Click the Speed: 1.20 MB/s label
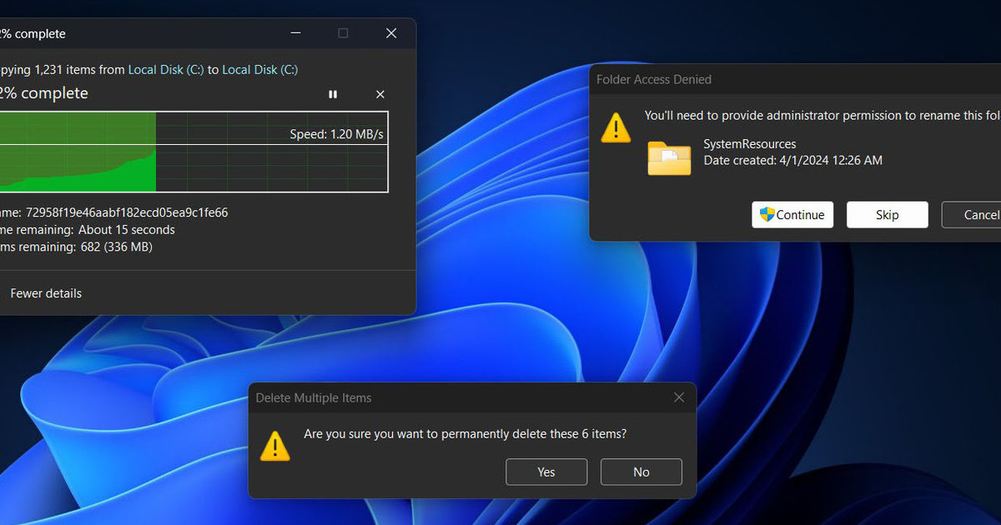The height and width of the screenshot is (525, 1001). click(336, 134)
